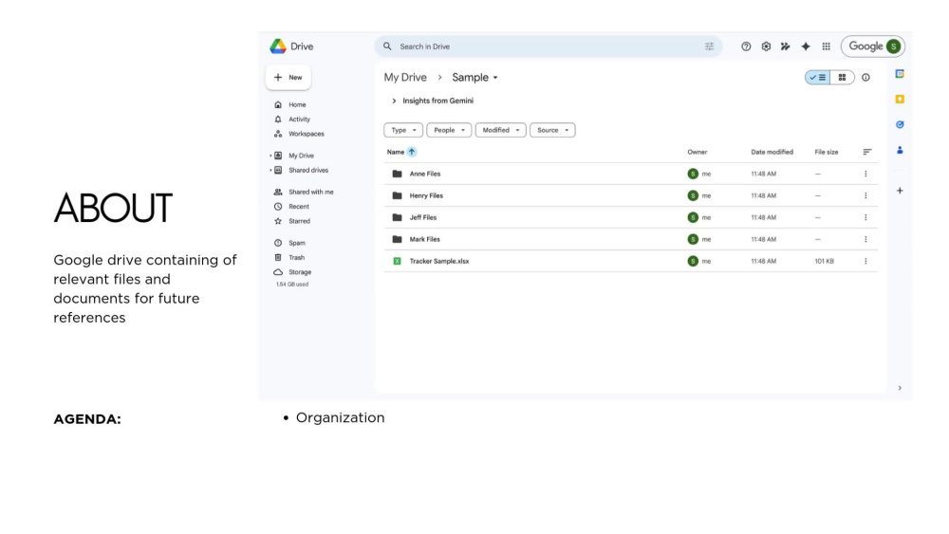This screenshot has height=534, width=949.
Task: Open the Tracker Sample.xlsx file
Action: coord(438,261)
